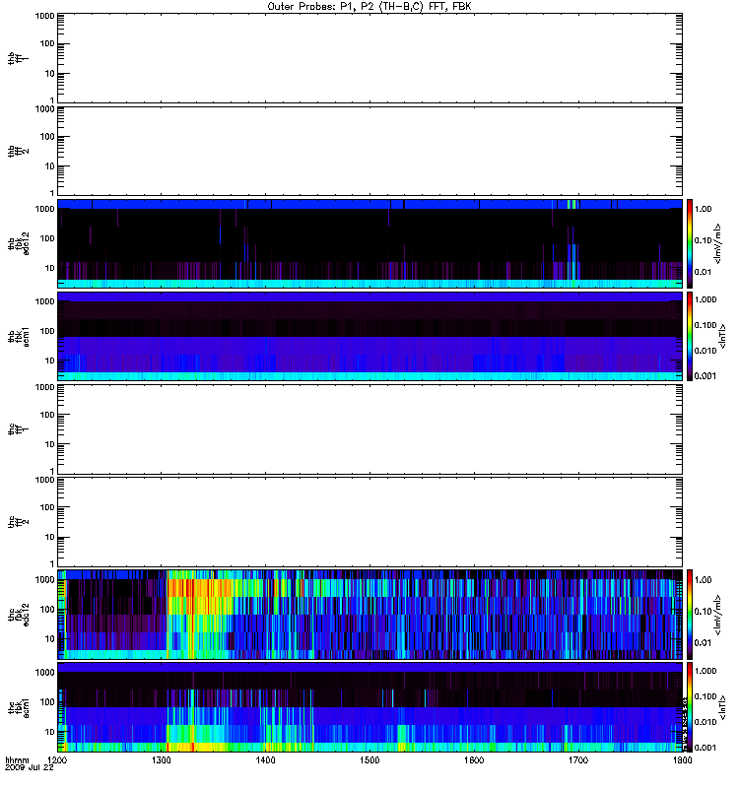This screenshot has height=788, width=739.
Task: Click the 'thc fff 2' y-axis label
Action: (x=18, y=522)
